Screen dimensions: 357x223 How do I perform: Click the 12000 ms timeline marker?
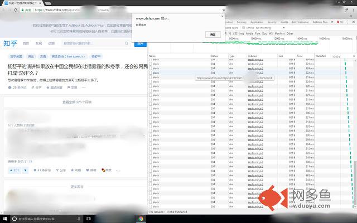point(279,38)
